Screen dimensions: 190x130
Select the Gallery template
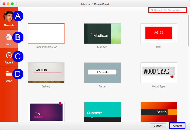(x=46, y=72)
